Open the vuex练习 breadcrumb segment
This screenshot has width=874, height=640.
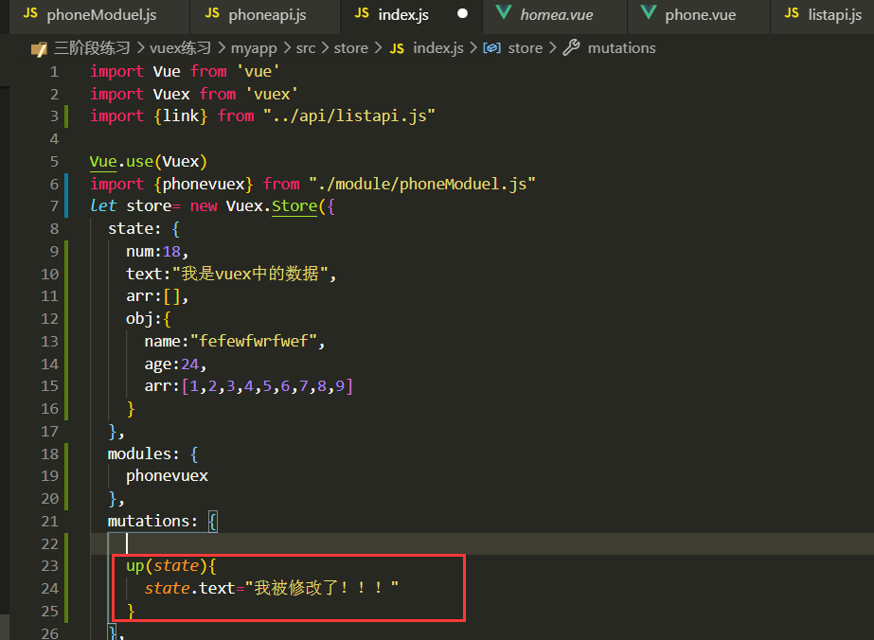(x=180, y=48)
